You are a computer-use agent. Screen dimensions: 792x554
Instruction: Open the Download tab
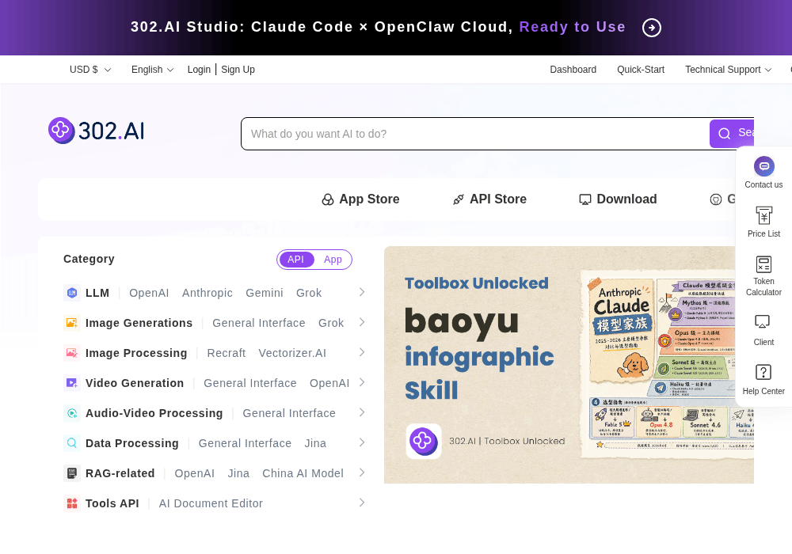pyautogui.click(x=618, y=199)
